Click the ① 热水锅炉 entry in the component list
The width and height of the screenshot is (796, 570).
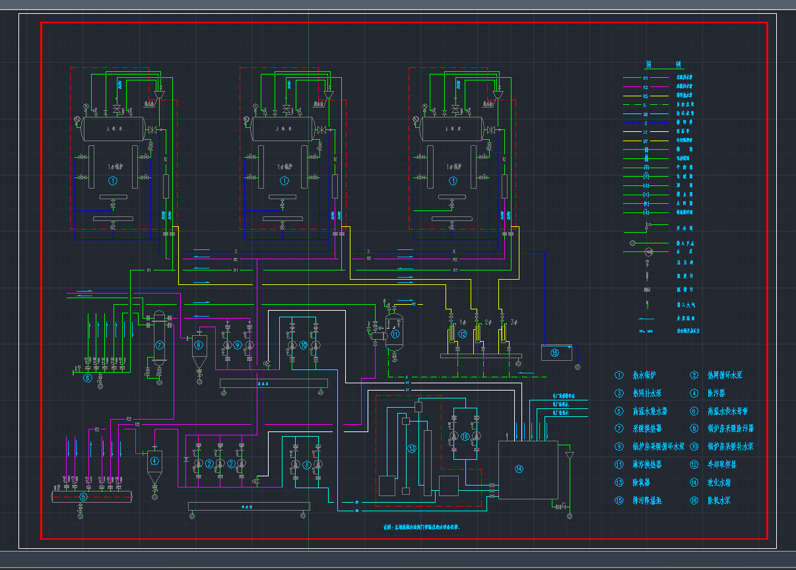click(x=634, y=376)
